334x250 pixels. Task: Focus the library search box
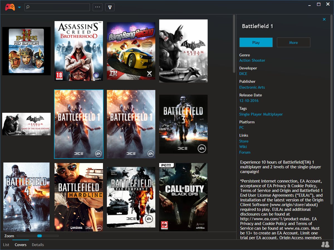tap(57, 7)
